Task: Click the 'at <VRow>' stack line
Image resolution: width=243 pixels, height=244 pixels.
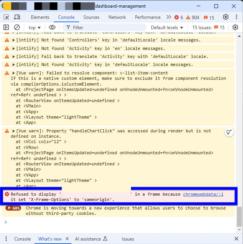Action: click(x=27, y=147)
